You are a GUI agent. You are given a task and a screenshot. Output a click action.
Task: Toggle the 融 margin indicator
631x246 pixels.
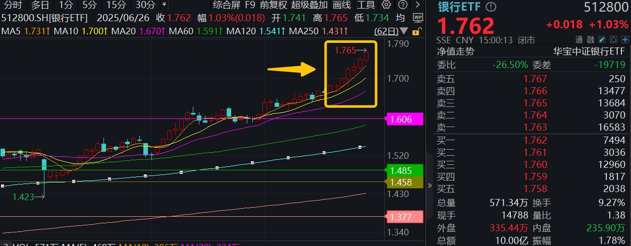tap(592, 39)
